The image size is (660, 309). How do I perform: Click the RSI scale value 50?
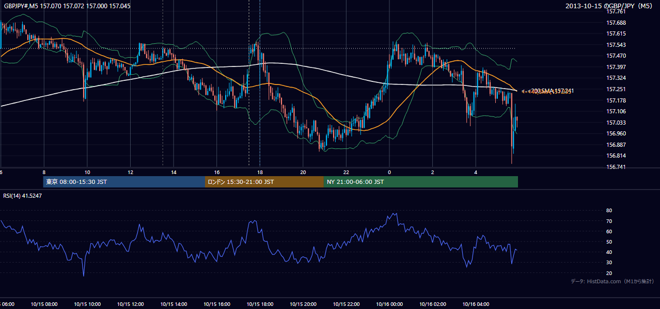coord(609,242)
